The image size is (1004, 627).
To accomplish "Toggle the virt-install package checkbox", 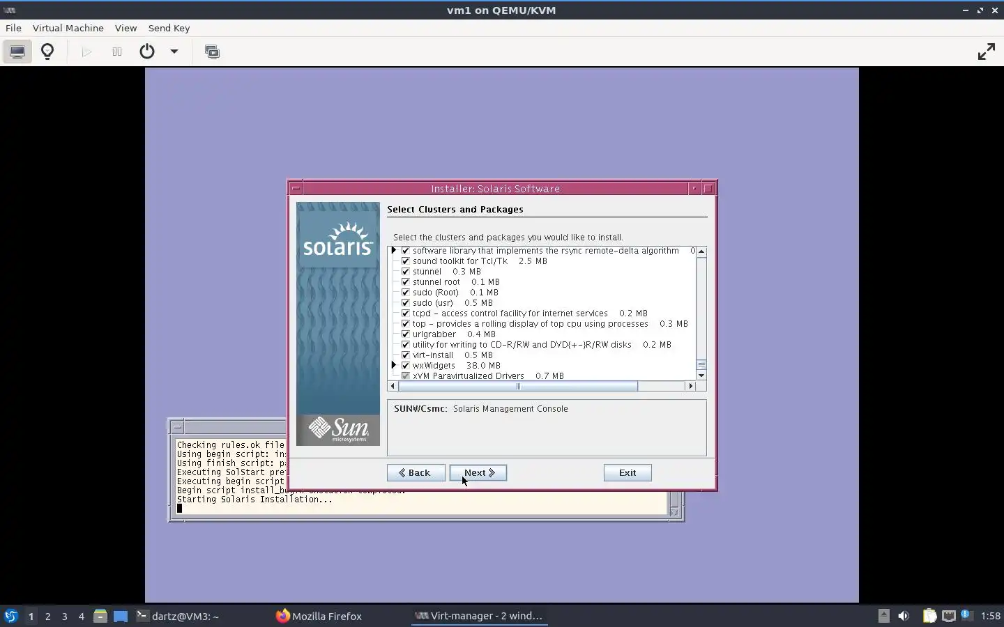I will [x=406, y=355].
